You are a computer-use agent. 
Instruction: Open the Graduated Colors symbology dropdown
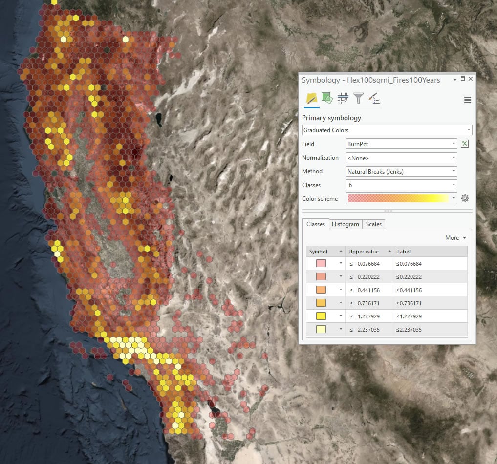pyautogui.click(x=387, y=130)
